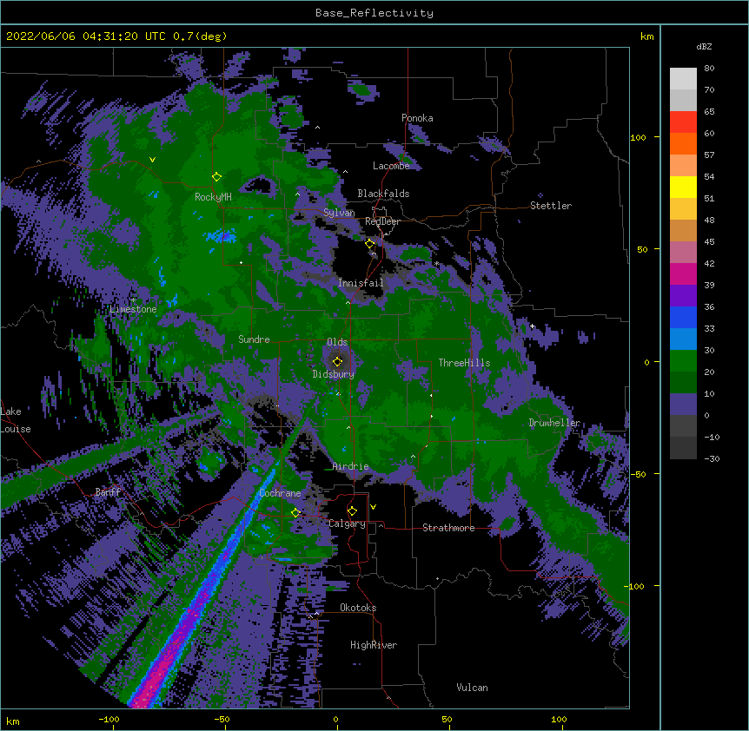The height and width of the screenshot is (731, 749).
Task: Select the yellow diamond marker below RedDeer
Action: point(370,244)
